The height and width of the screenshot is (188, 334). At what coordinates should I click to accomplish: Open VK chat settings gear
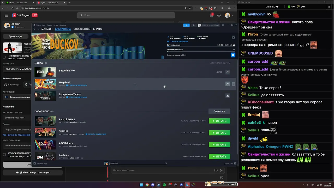tap(222, 178)
